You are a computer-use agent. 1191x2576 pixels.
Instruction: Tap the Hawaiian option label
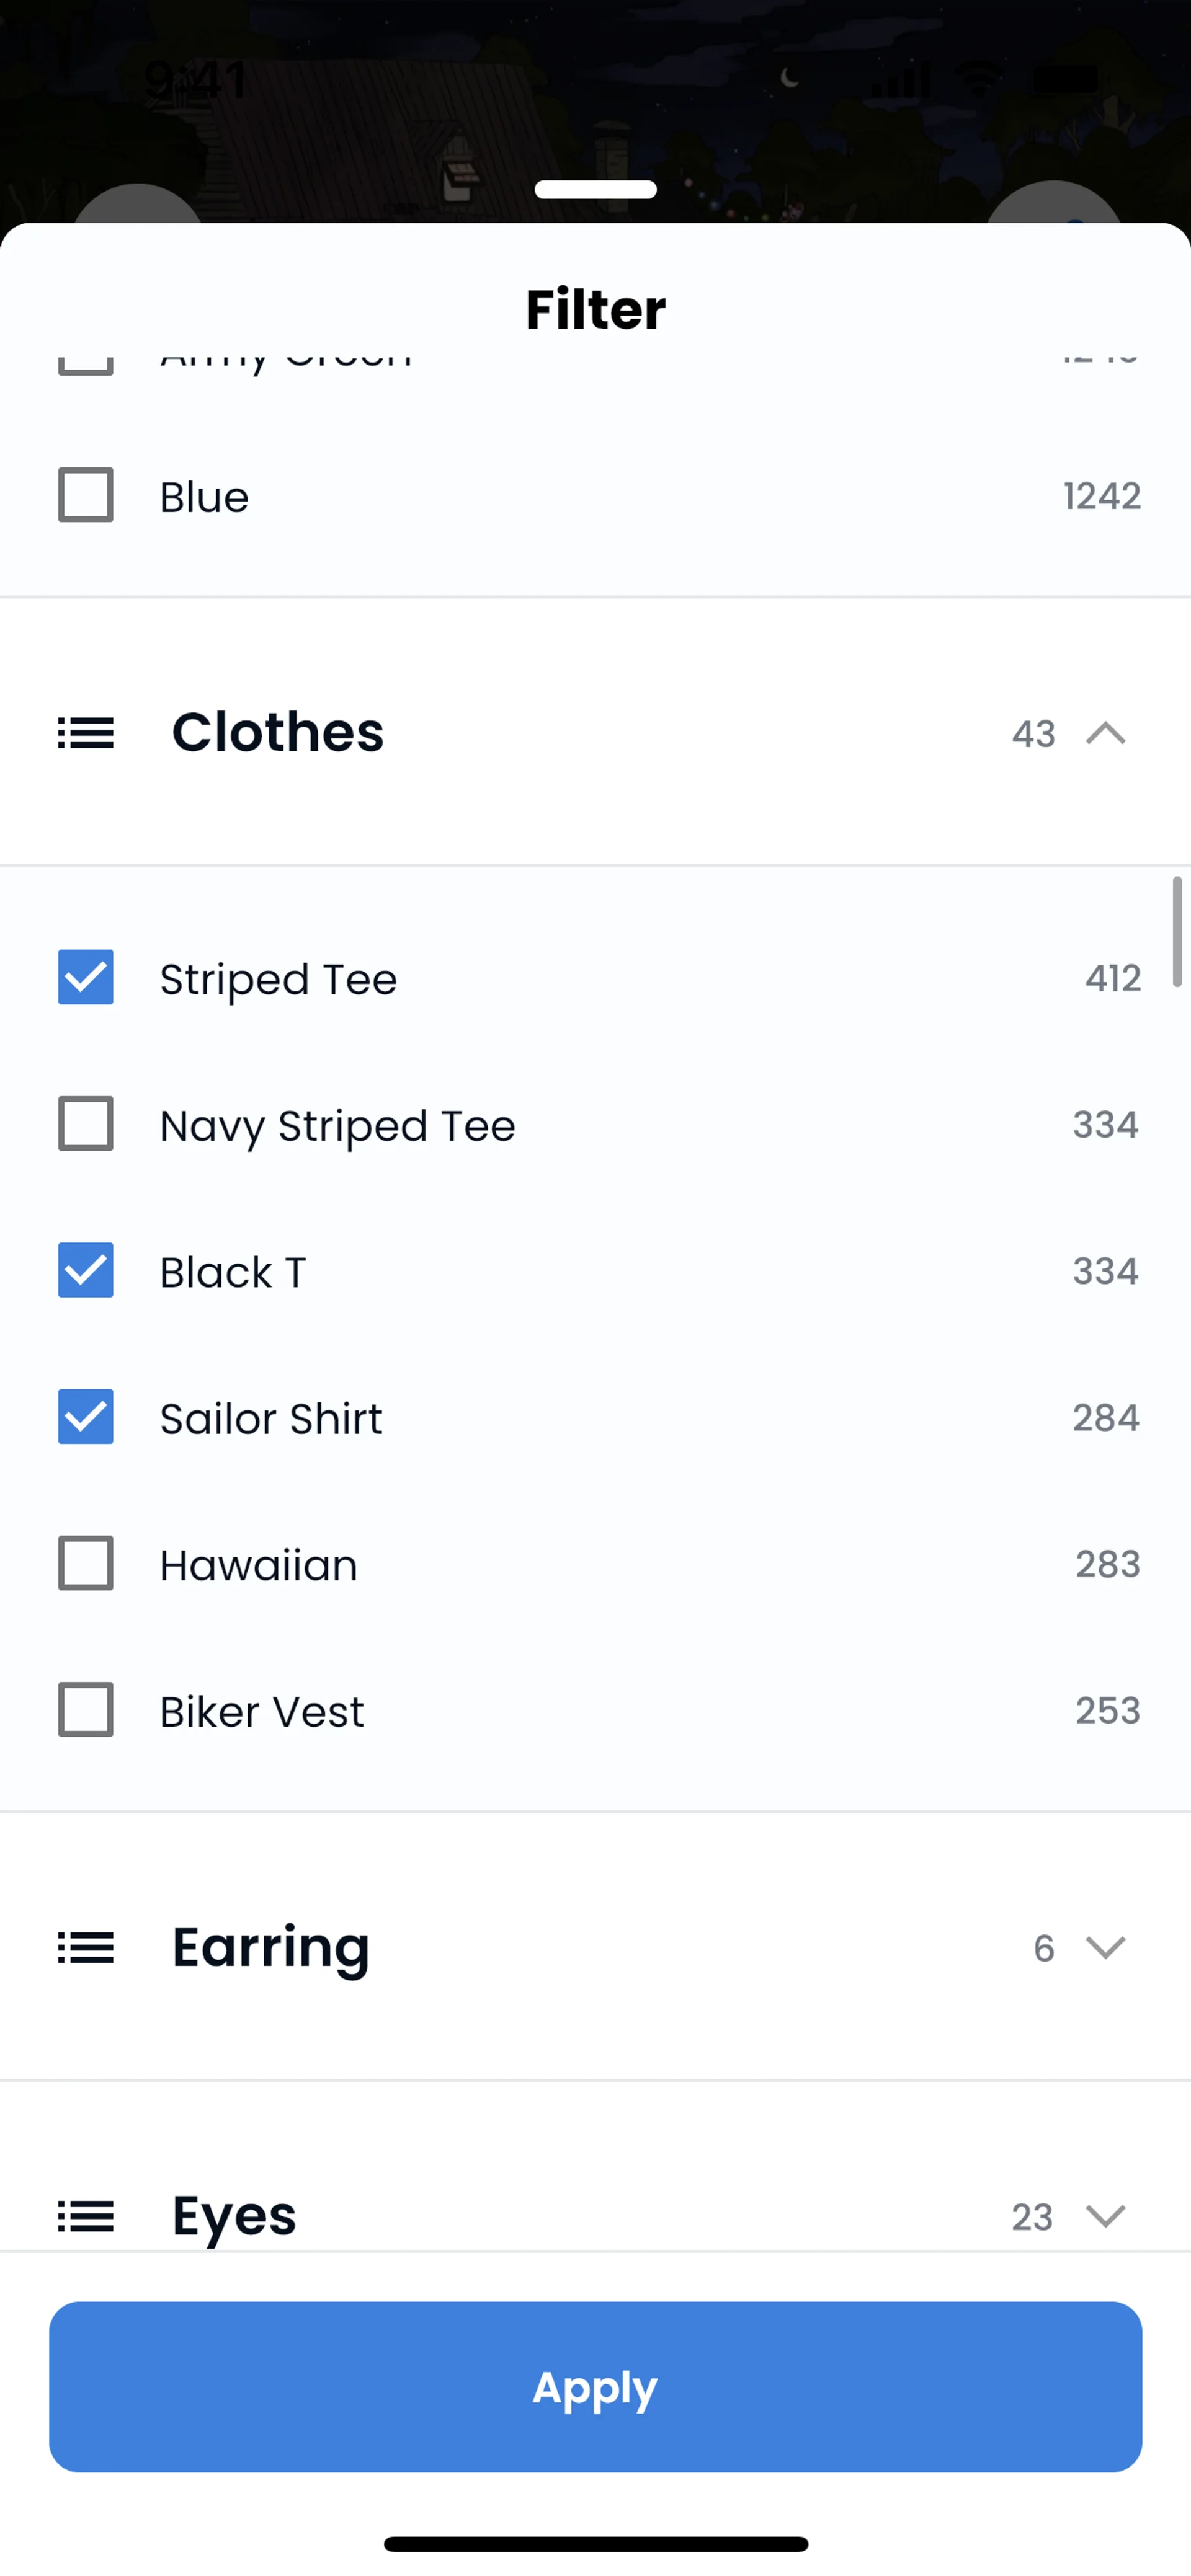click(258, 1565)
